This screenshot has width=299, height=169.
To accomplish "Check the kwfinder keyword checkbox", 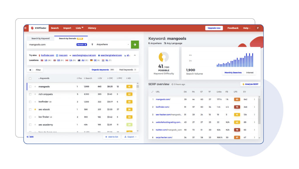I will coord(30,102).
